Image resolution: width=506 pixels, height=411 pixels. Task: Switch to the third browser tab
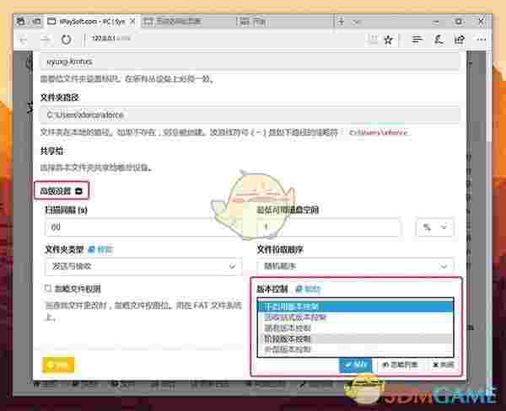tap(284, 22)
